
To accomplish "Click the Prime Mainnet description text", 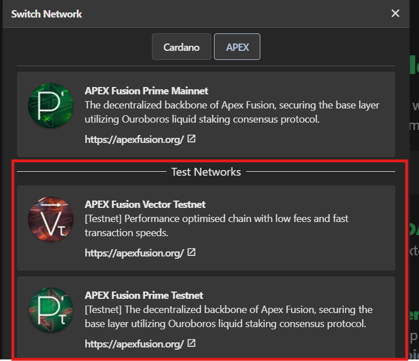I will [x=232, y=112].
